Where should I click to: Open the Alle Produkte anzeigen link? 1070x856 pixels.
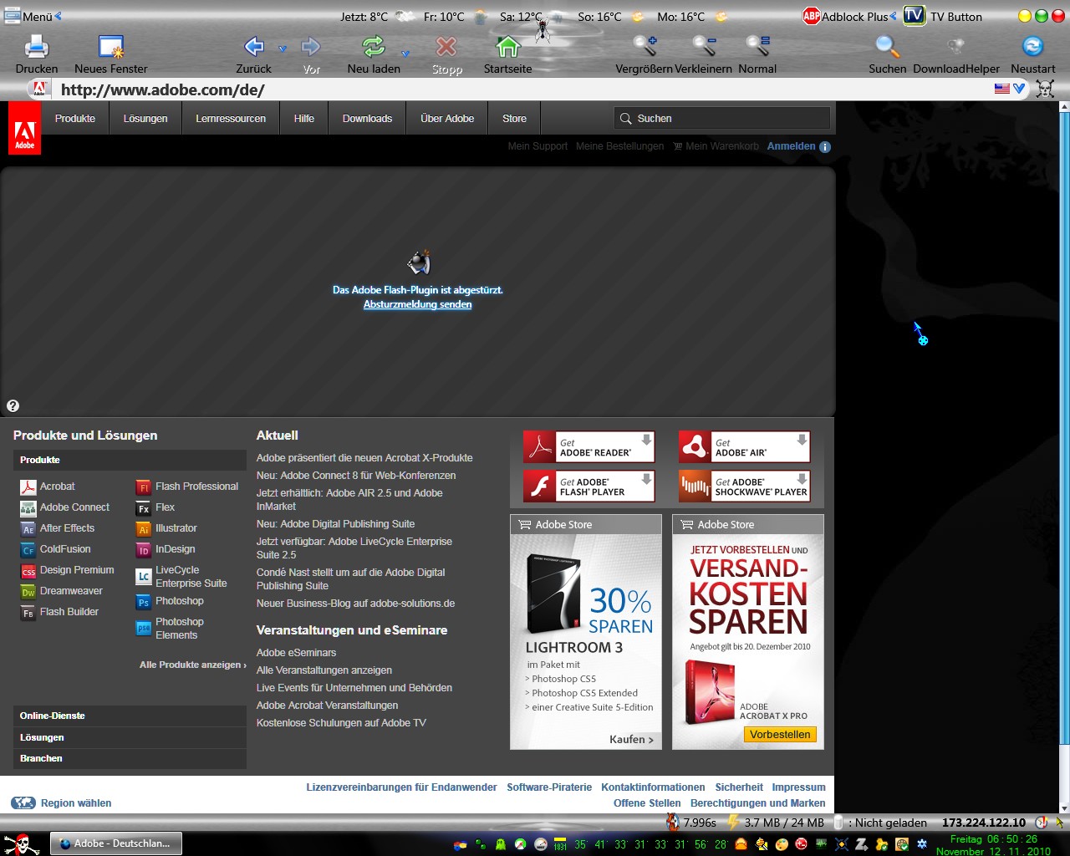pyautogui.click(x=193, y=665)
